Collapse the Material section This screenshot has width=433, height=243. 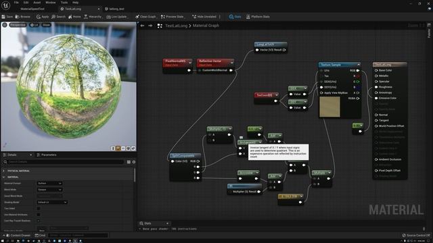[4, 177]
